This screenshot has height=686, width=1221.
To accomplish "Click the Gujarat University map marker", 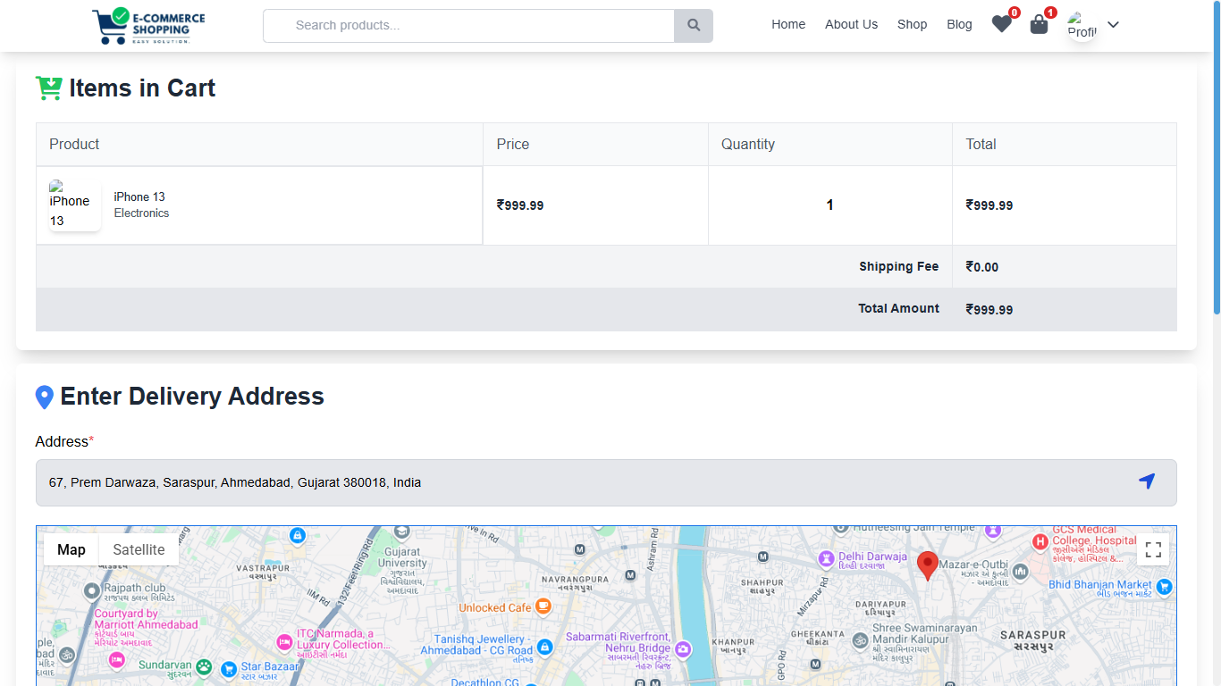I will (x=402, y=533).
